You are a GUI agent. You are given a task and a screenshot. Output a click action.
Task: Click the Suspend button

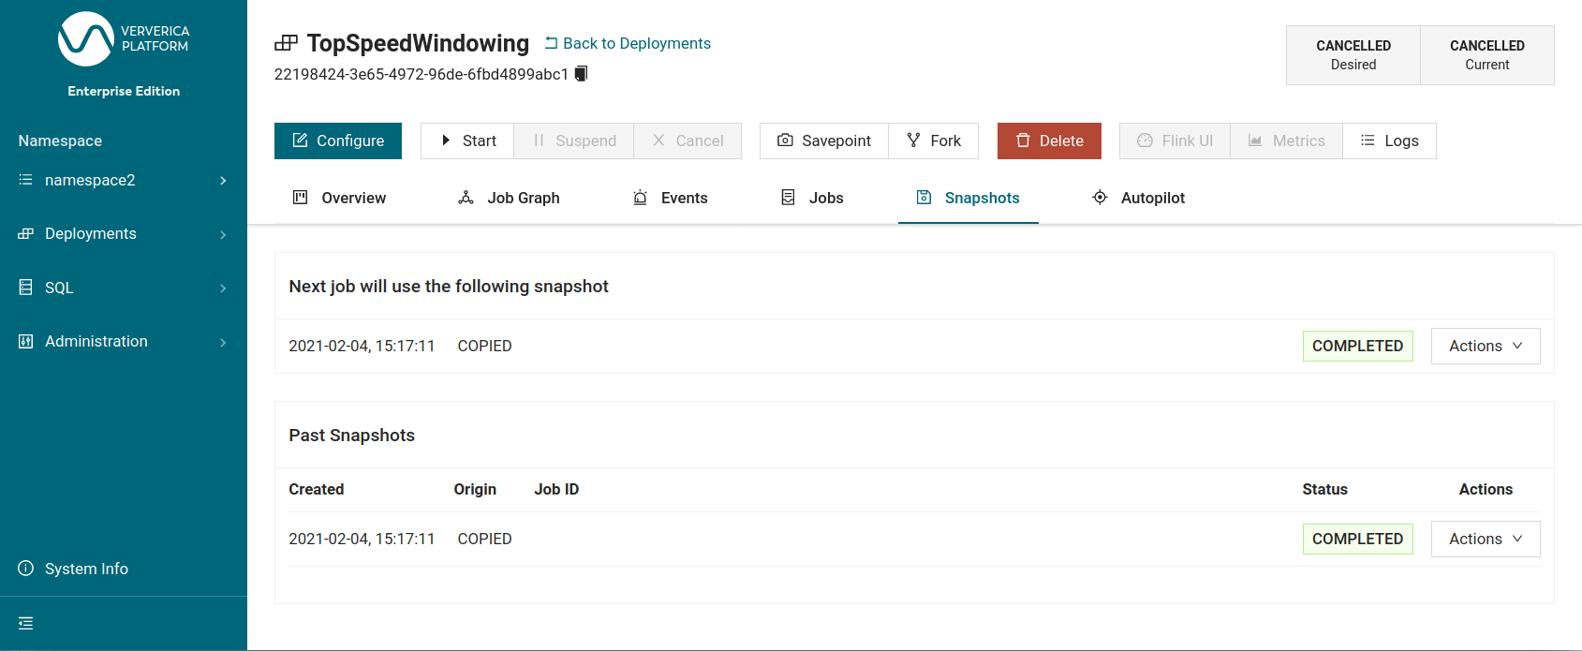pyautogui.click(x=574, y=141)
